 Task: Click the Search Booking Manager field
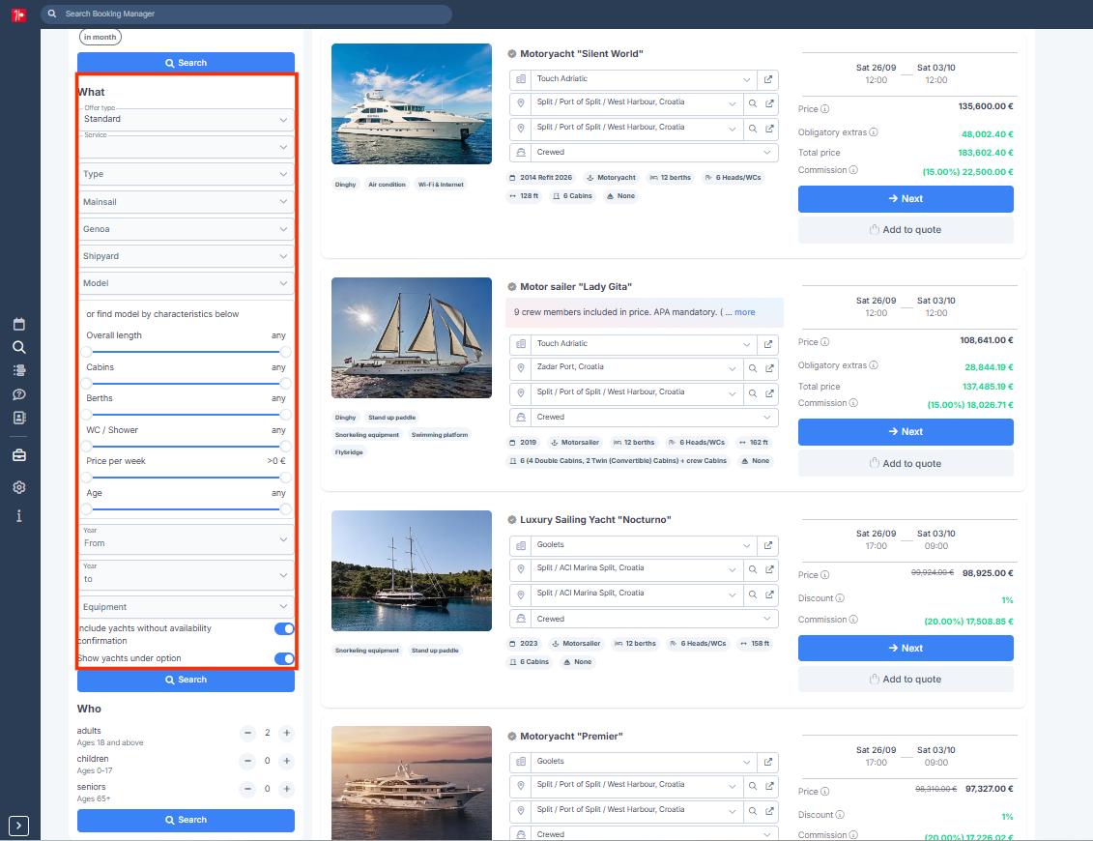pos(246,14)
